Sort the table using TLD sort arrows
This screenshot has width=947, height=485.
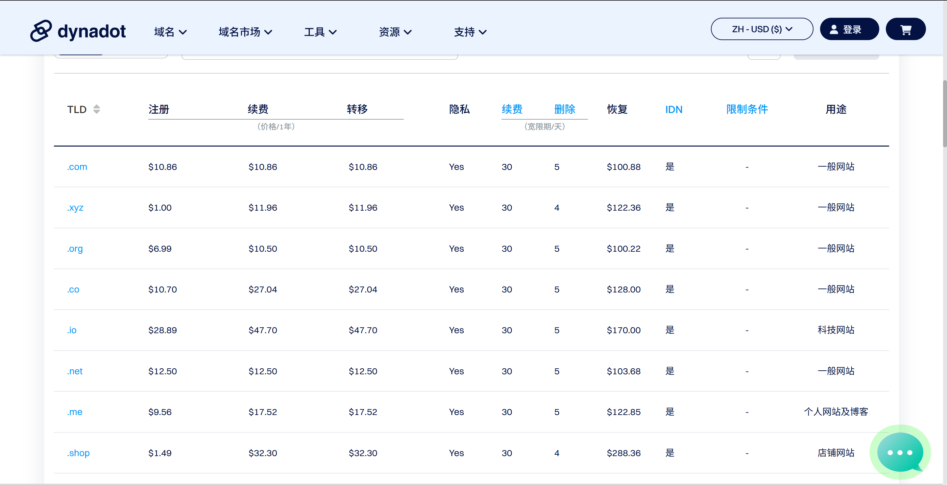pyautogui.click(x=96, y=109)
